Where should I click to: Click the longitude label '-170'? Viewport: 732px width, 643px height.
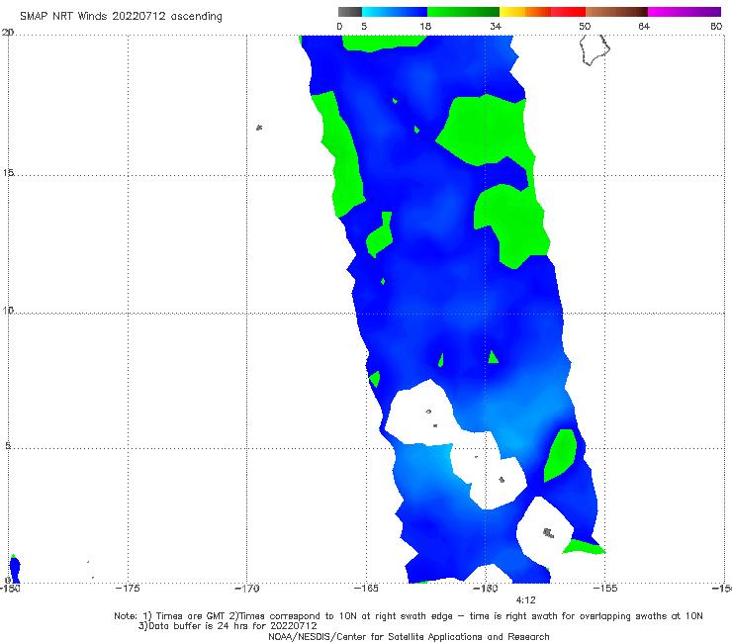[x=246, y=589]
